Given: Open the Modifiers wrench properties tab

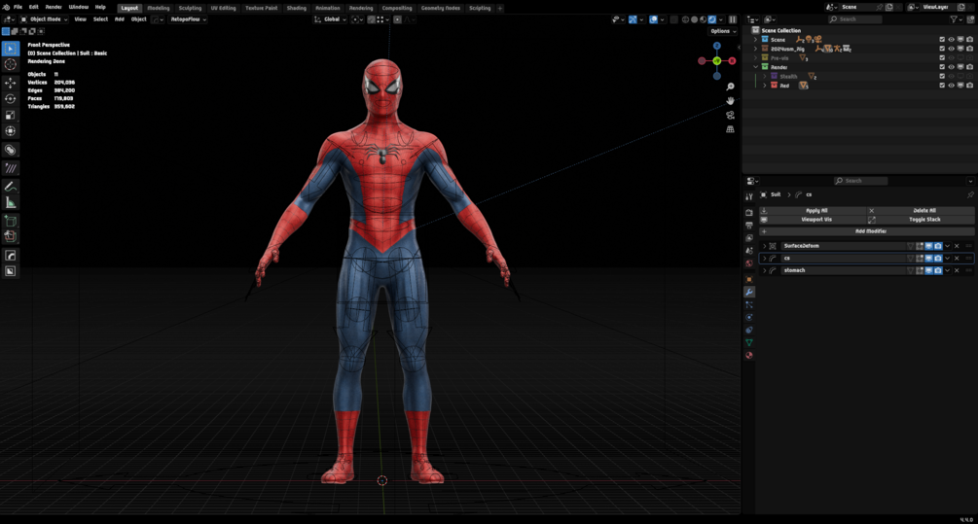Looking at the screenshot, I should point(749,292).
